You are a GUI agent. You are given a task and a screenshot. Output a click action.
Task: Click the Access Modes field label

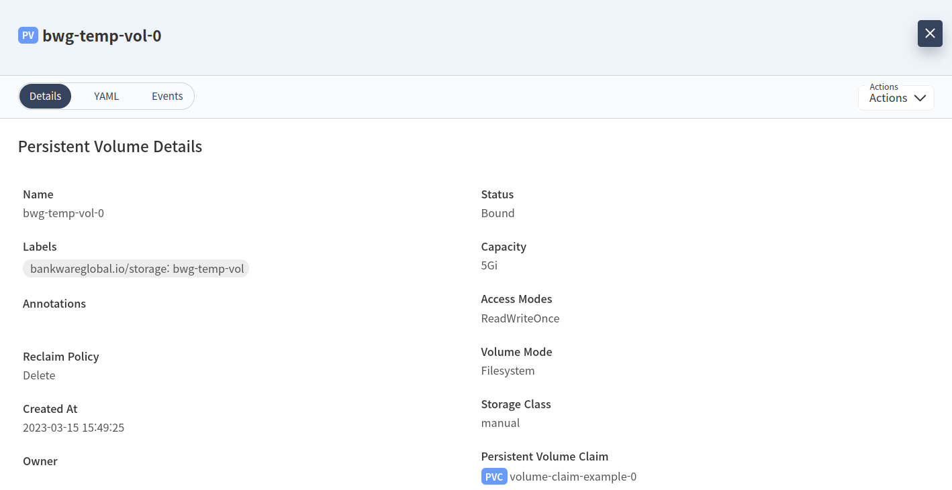pyautogui.click(x=516, y=299)
